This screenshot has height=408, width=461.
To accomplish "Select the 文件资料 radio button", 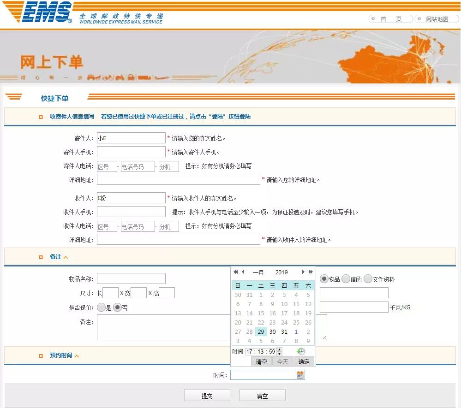I will click(368, 279).
